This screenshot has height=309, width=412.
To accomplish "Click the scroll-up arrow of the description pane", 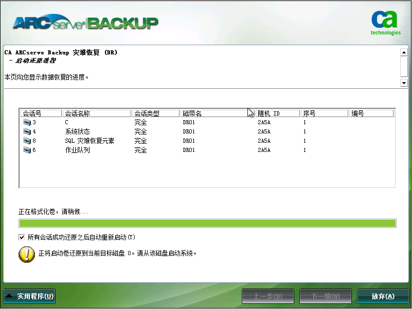I will (404, 51).
